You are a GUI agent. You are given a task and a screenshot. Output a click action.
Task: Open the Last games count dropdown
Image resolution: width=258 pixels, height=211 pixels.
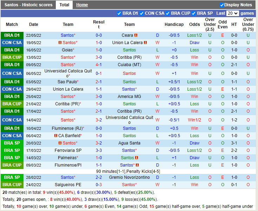(232, 13)
